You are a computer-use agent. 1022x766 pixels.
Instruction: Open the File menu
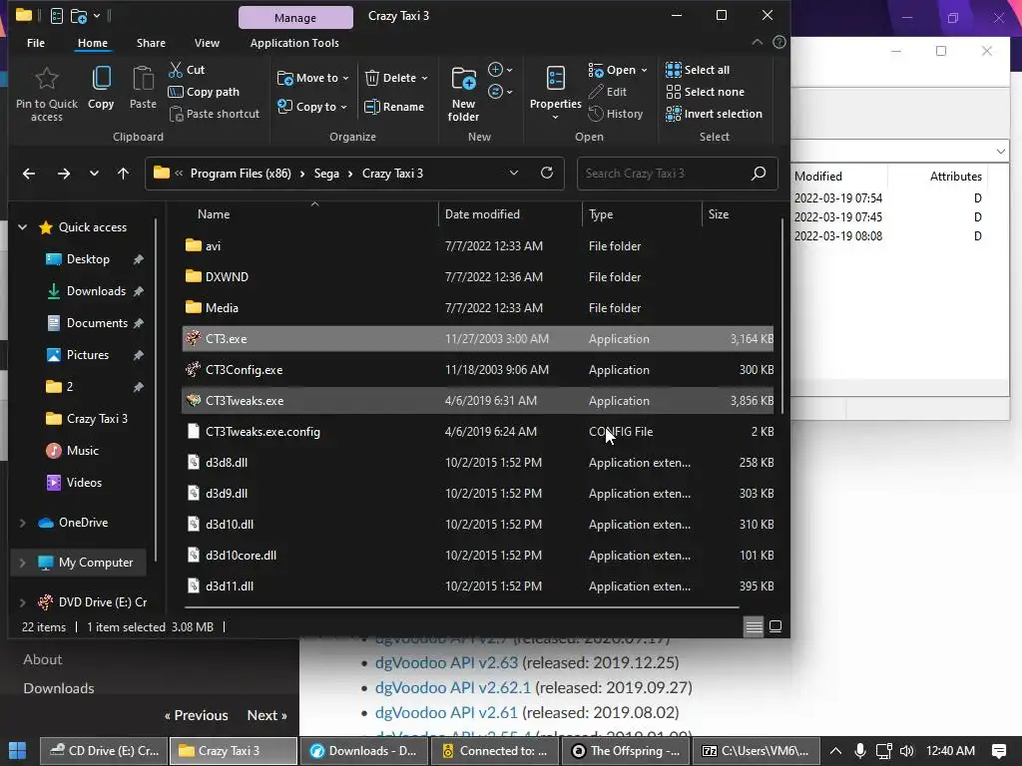[x=36, y=43]
